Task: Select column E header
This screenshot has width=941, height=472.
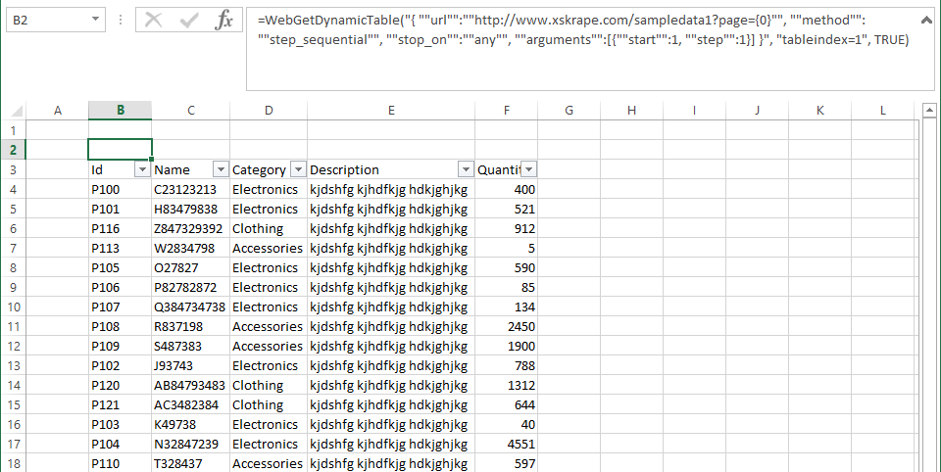Action: pos(391,111)
